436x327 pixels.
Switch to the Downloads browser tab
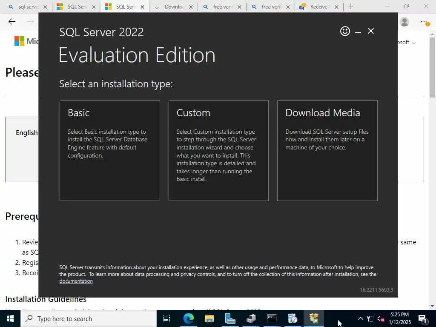pos(173,7)
